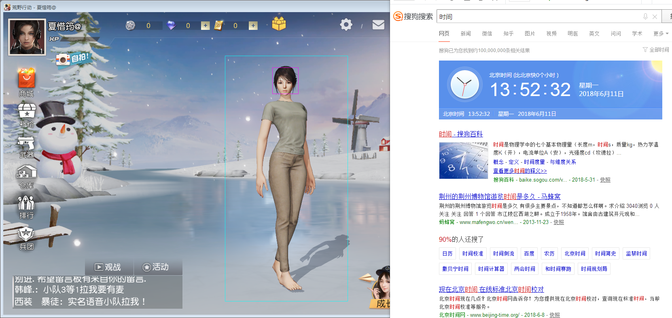Open the 时间 - 搜狗百科 result link
The width and height of the screenshot is (672, 318).
click(461, 134)
